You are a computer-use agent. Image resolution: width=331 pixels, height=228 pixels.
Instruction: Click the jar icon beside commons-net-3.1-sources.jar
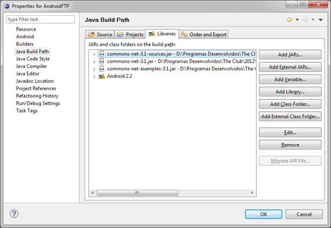(x=102, y=54)
